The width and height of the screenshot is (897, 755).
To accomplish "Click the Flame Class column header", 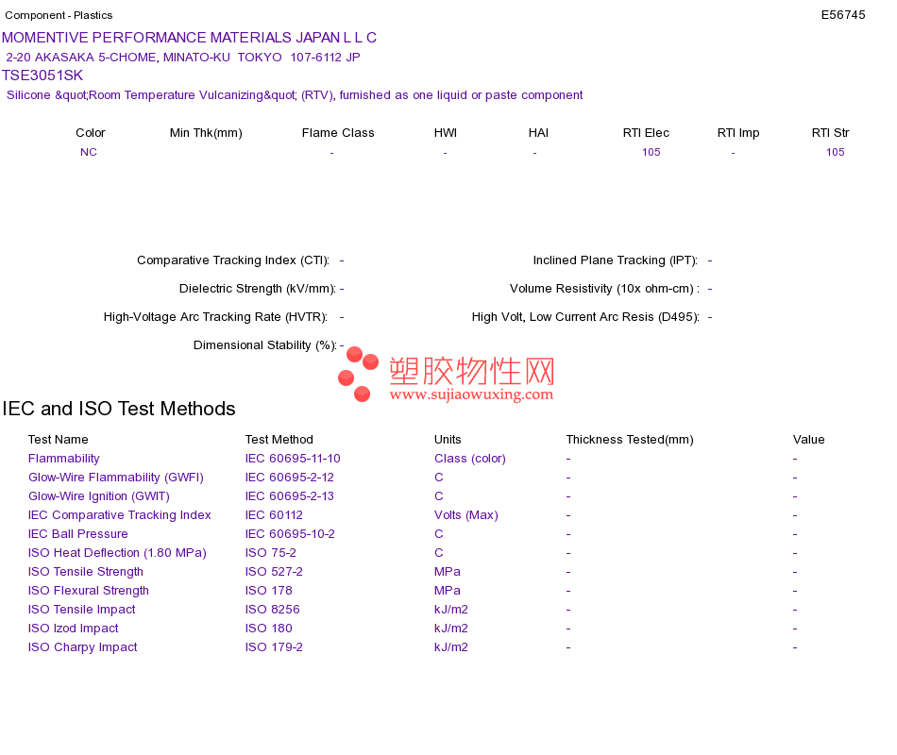I will click(x=338, y=133).
